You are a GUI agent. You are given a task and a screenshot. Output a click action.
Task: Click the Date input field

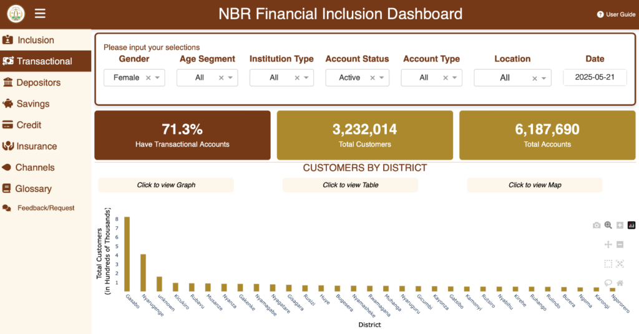pyautogui.click(x=594, y=78)
